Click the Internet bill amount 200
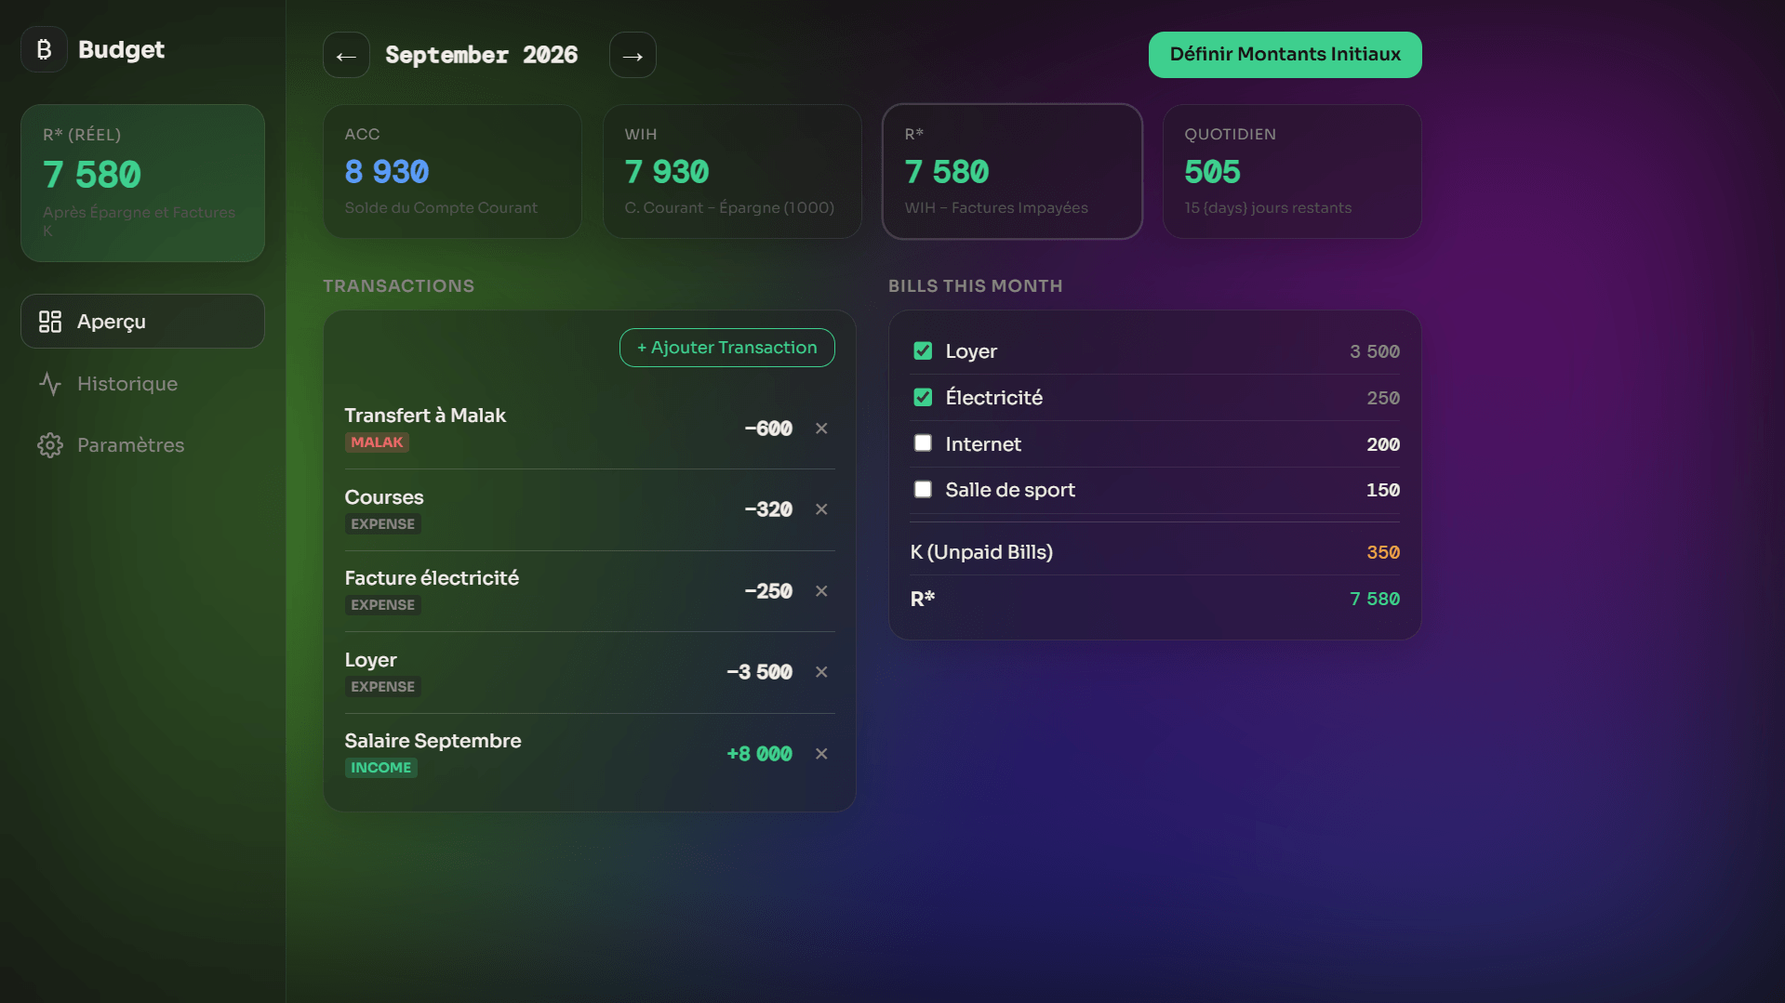 (1383, 444)
